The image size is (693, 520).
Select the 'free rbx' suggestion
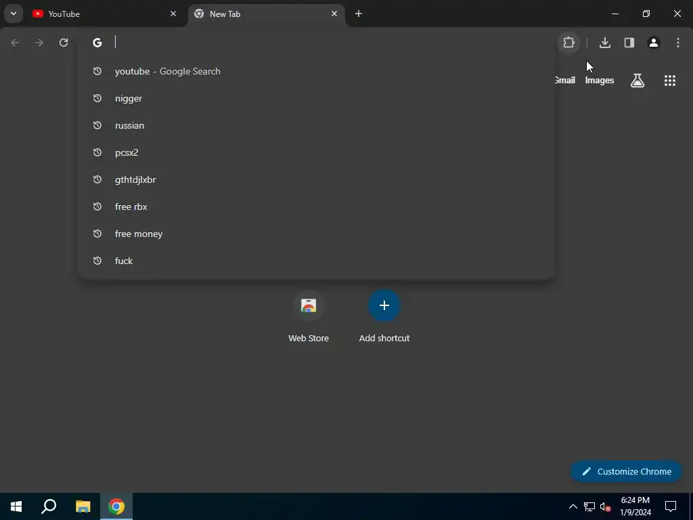pos(316,207)
